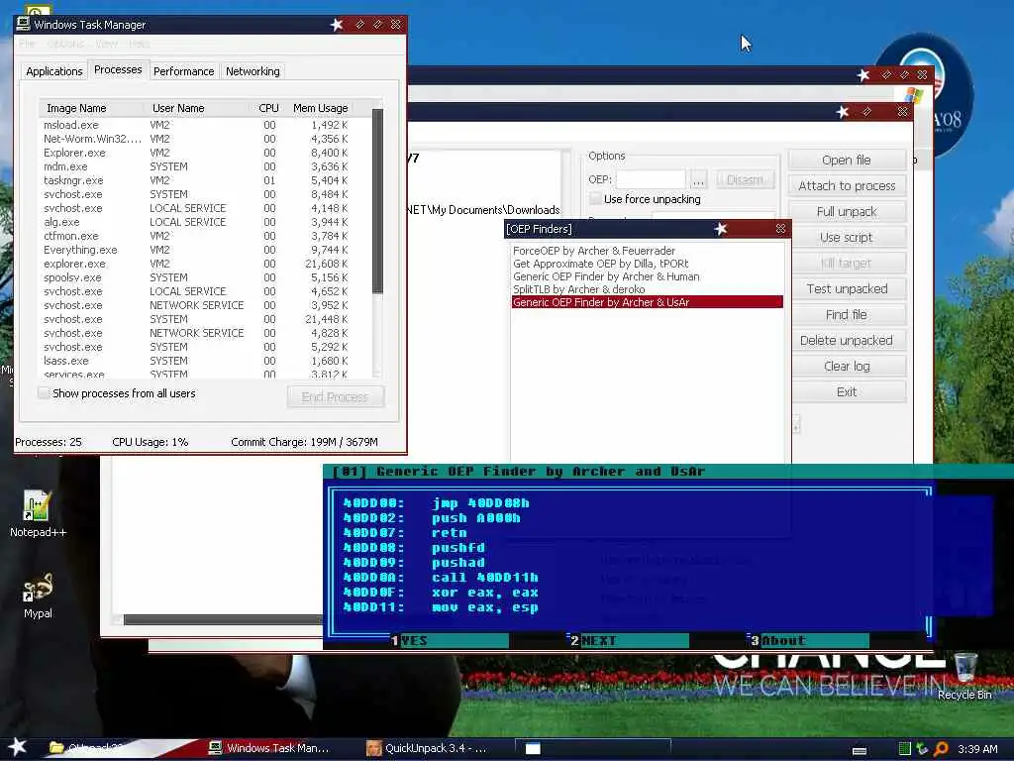Image resolution: width=1014 pixels, height=761 pixels.
Task: Click the network connection tray icon
Action: pyautogui.click(x=922, y=749)
